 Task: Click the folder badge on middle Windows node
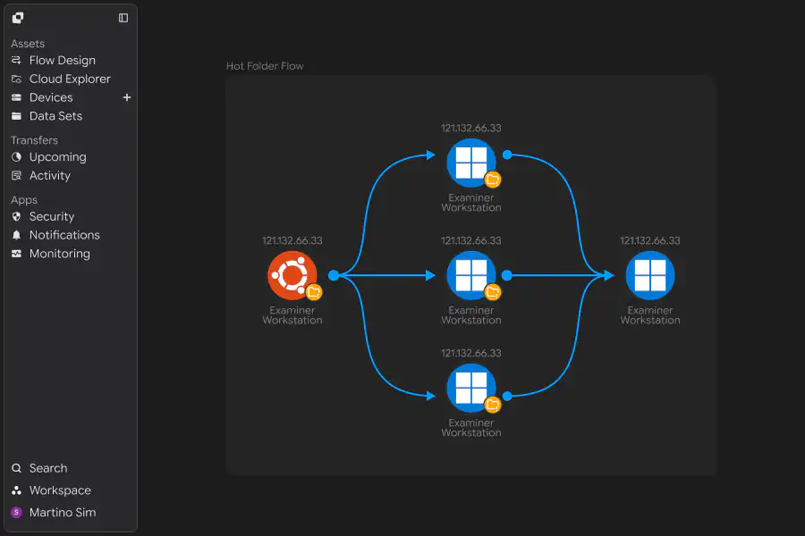(x=492, y=292)
